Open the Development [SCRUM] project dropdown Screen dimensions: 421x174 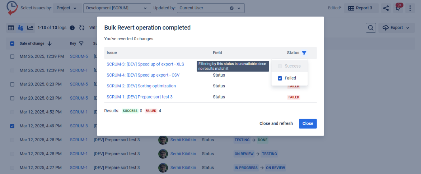pyautogui.click(x=117, y=8)
